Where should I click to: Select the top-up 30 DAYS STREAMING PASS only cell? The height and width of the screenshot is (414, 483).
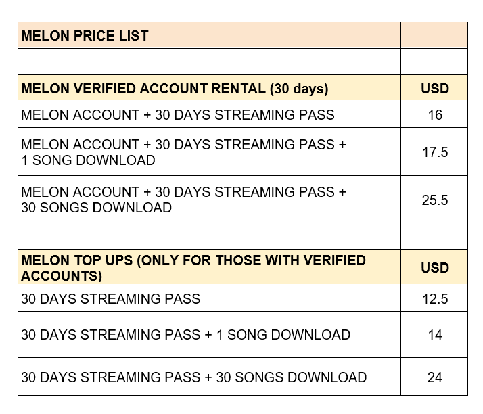pyautogui.click(x=209, y=298)
